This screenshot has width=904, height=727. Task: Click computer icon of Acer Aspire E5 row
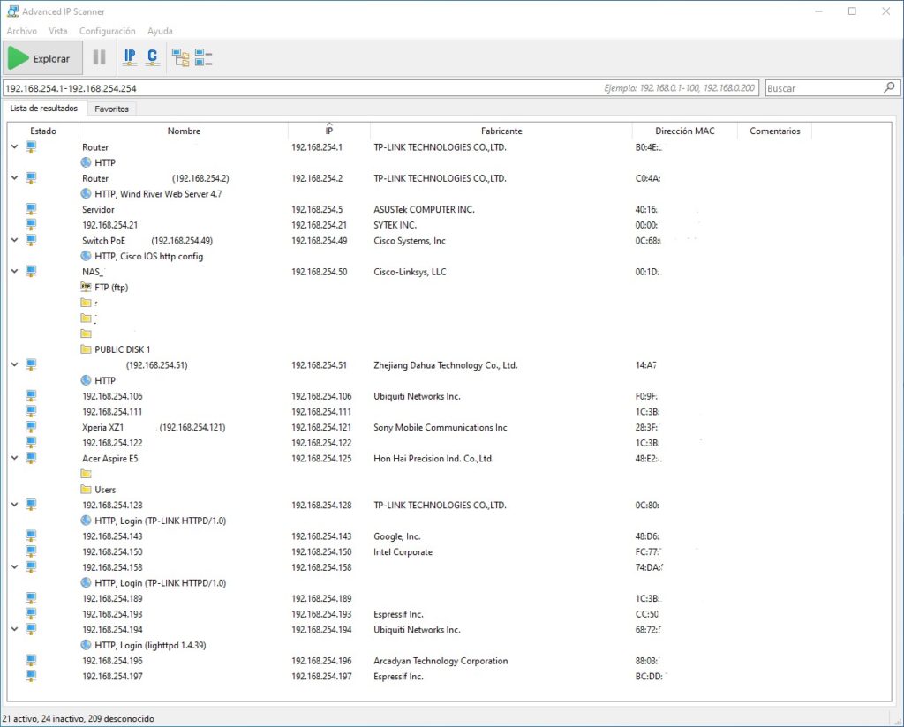pyautogui.click(x=31, y=458)
